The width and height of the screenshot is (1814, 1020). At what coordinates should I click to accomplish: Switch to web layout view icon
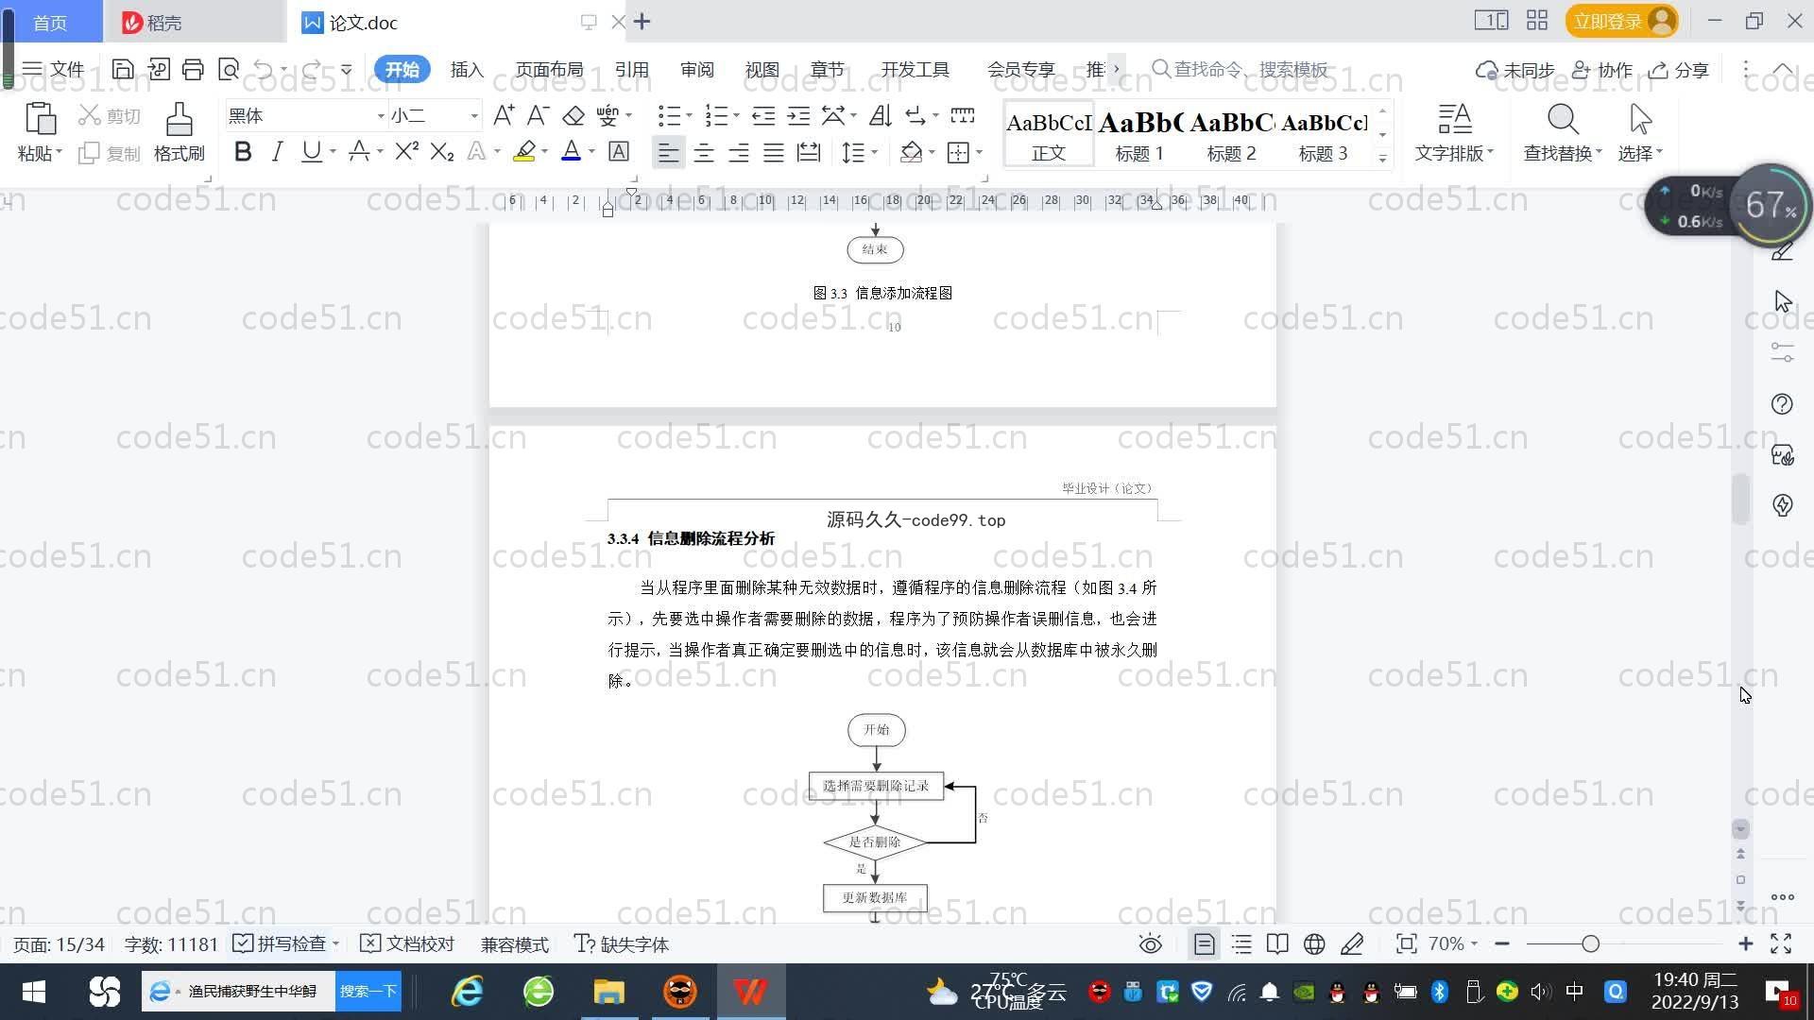tap(1314, 944)
